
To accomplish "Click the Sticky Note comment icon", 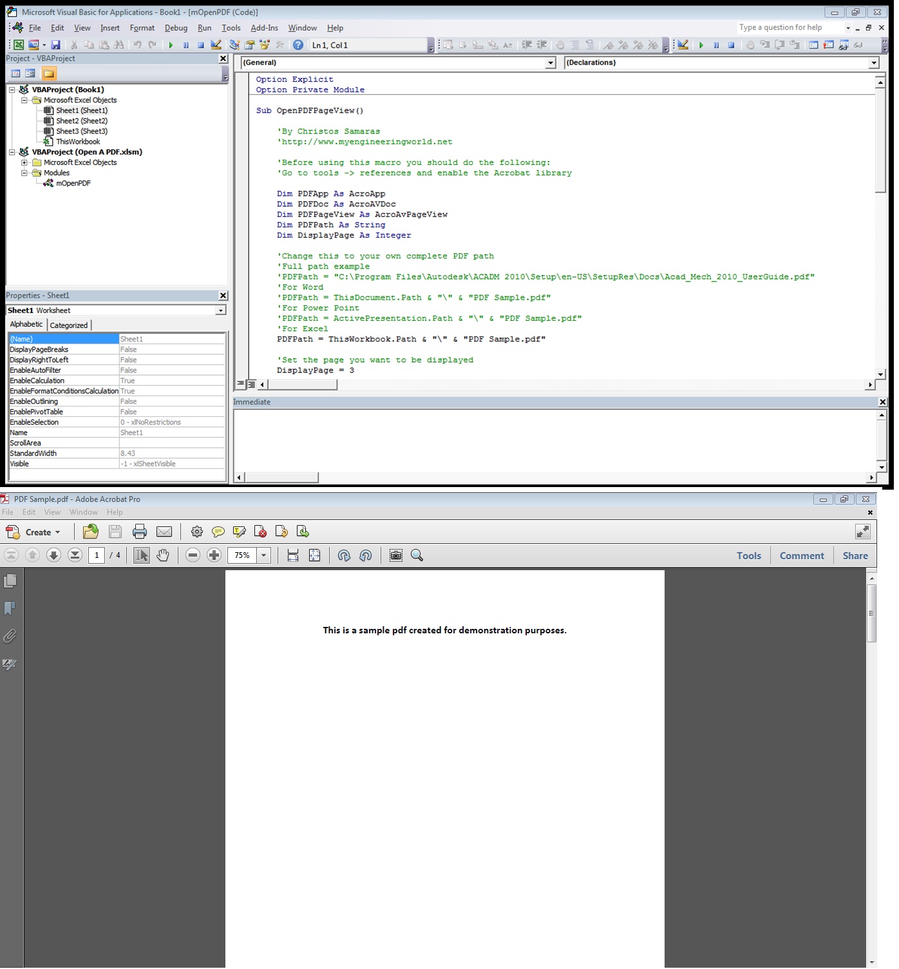I will (219, 532).
